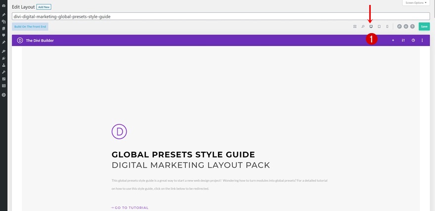The height and width of the screenshot is (211, 435).
Task: Open the Comments bubble icon in sidebar
Action: point(3,35)
